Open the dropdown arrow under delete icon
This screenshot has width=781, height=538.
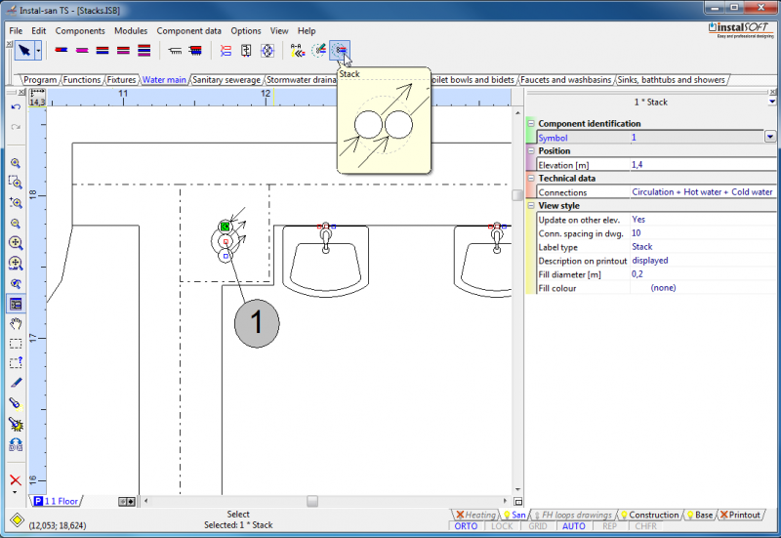tap(15, 492)
